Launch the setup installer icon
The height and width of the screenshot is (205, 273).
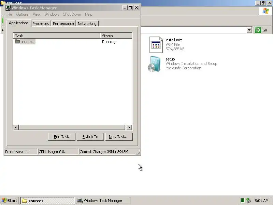pos(154,64)
